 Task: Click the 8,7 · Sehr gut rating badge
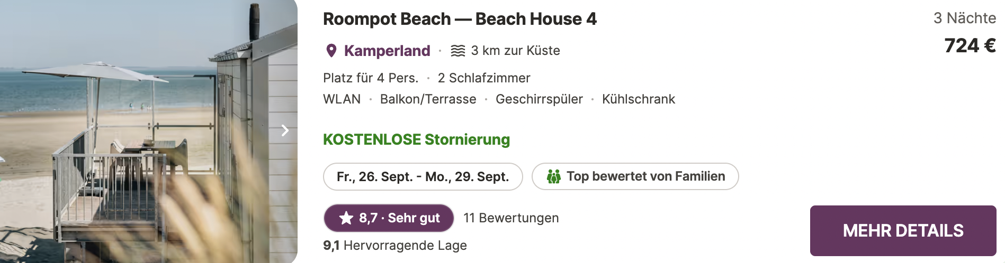point(389,218)
